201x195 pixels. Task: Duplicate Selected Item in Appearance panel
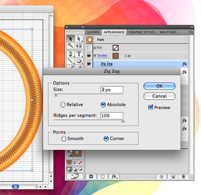tap(173, 176)
